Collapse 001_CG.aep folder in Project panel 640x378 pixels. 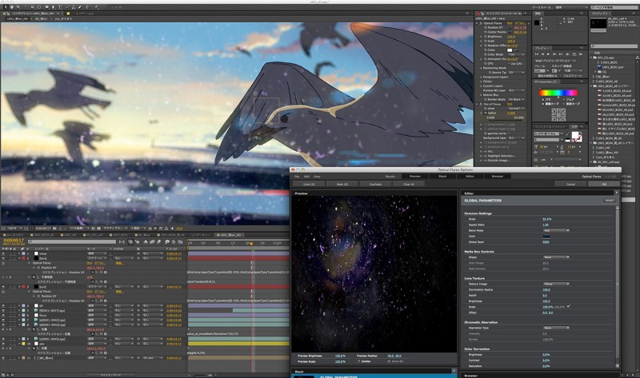tap(592, 58)
